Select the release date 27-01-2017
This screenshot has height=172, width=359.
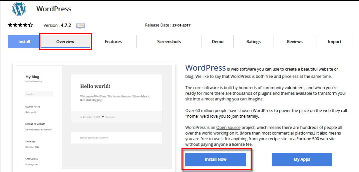point(181,25)
